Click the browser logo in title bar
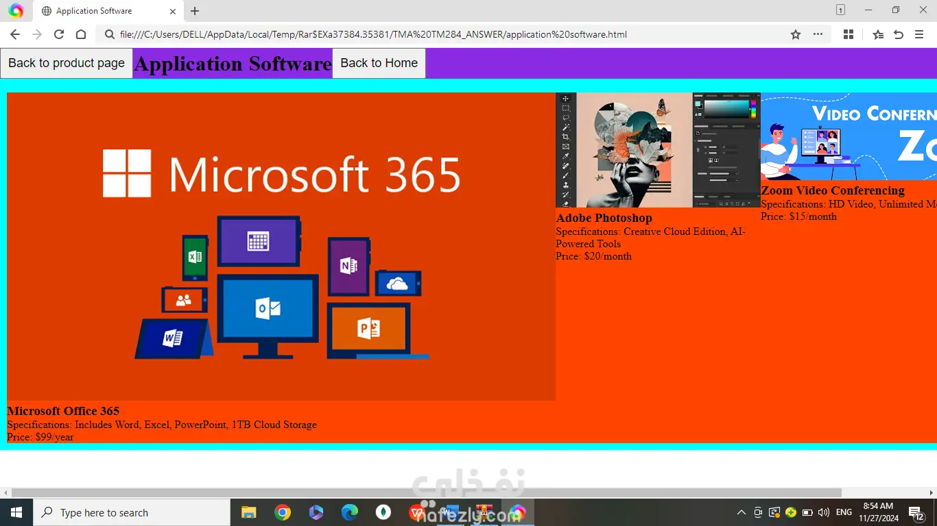Viewport: 937px width, 526px height. 16,11
